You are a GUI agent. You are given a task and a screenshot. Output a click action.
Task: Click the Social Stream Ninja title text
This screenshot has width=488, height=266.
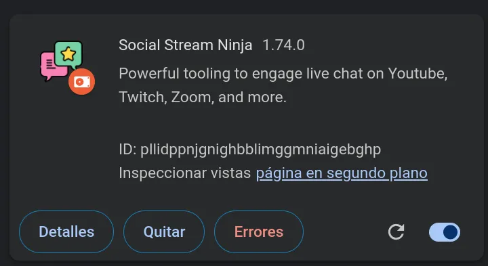click(x=186, y=45)
